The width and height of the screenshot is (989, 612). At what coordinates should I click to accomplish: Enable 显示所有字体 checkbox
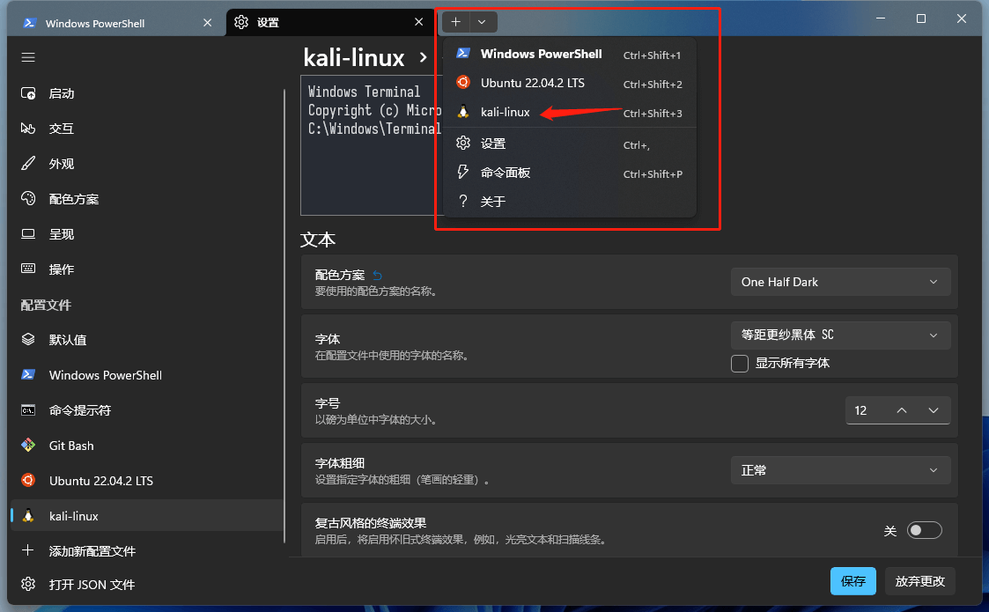pyautogui.click(x=740, y=363)
